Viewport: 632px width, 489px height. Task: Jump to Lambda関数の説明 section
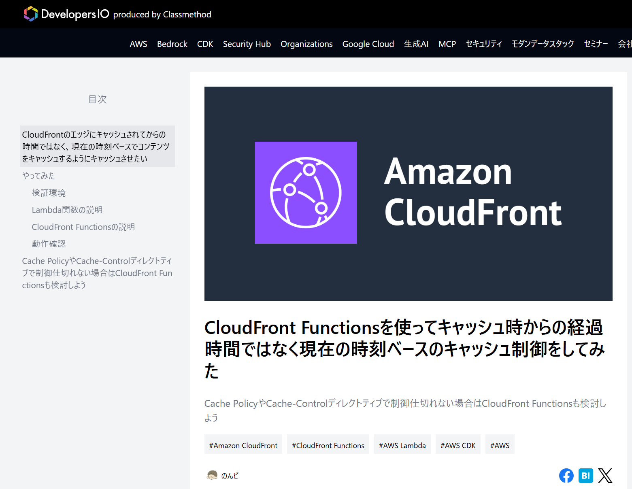coord(67,210)
